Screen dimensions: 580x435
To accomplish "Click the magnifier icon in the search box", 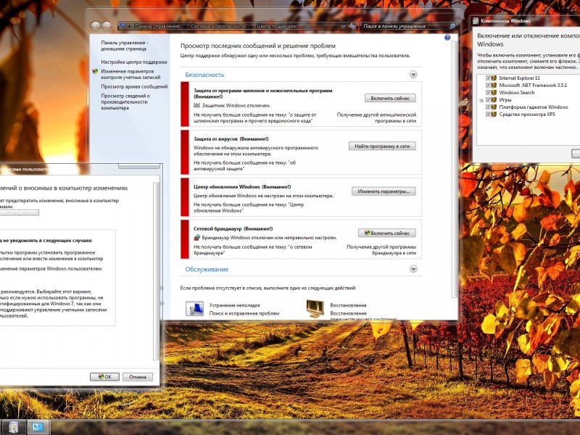I will (452, 26).
